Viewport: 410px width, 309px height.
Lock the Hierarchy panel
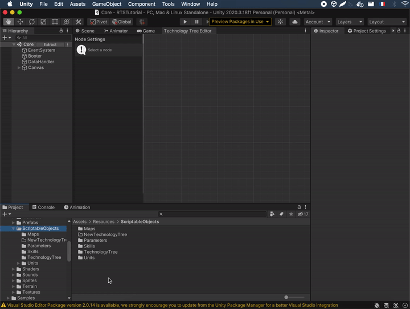tap(61, 31)
